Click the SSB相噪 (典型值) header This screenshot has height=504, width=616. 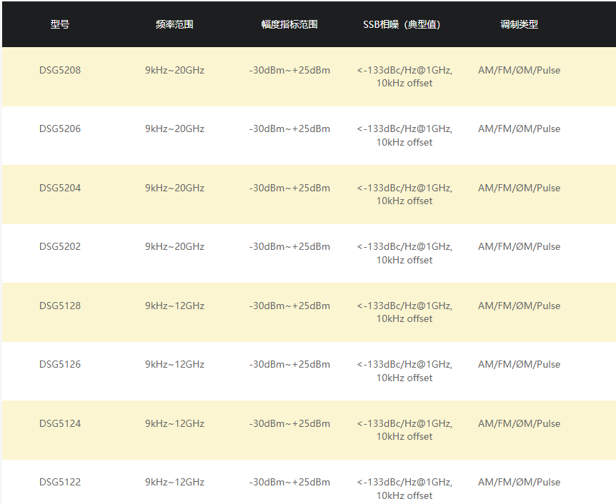click(x=402, y=24)
